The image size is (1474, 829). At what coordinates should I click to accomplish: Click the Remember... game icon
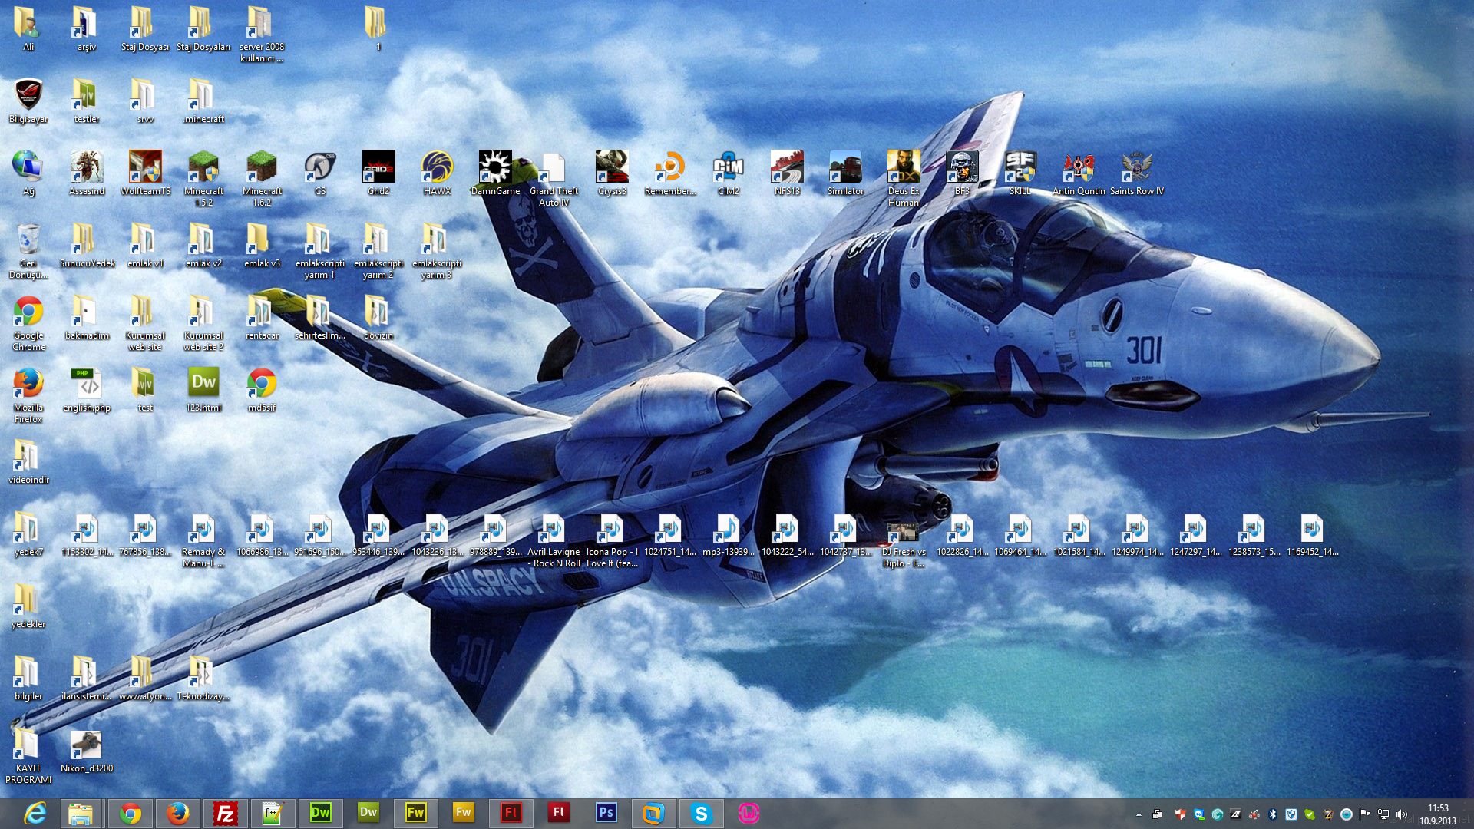coord(670,173)
